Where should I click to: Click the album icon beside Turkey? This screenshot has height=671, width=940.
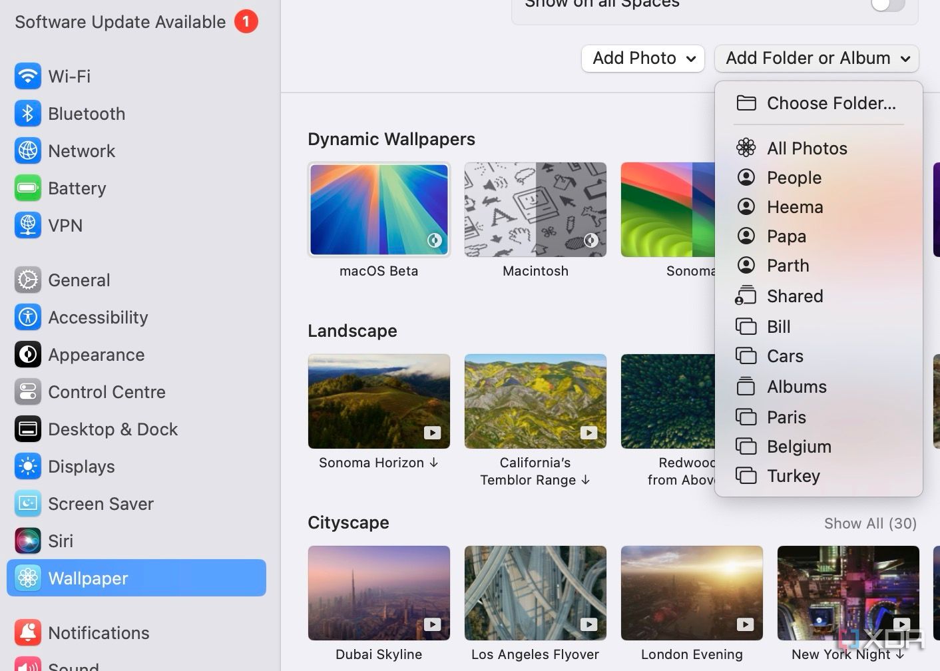[x=746, y=476]
